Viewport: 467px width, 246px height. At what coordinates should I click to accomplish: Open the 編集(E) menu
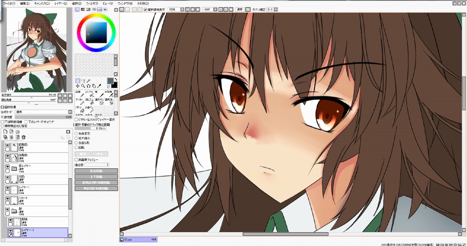(x=25, y=3)
